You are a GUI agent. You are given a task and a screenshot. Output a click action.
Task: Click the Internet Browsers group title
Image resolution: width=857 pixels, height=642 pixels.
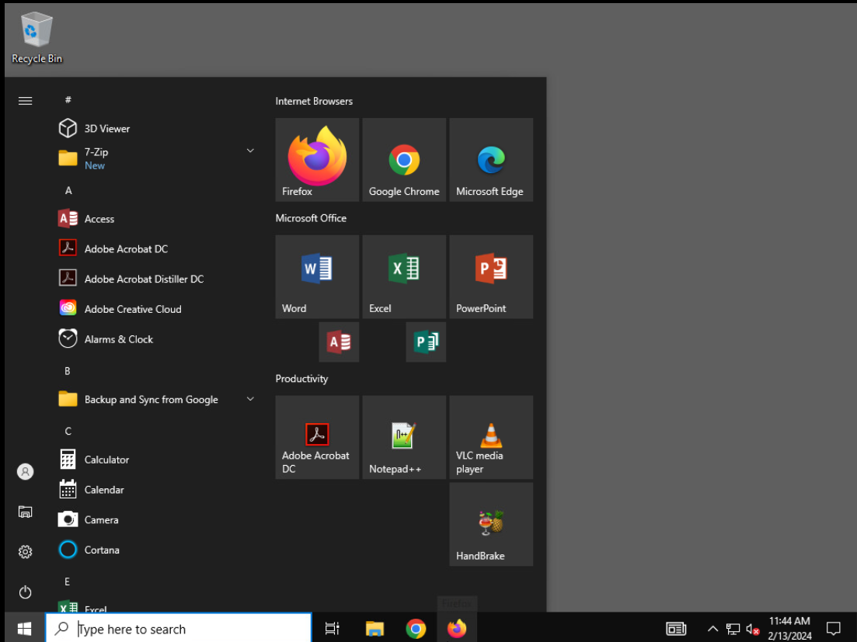(314, 102)
